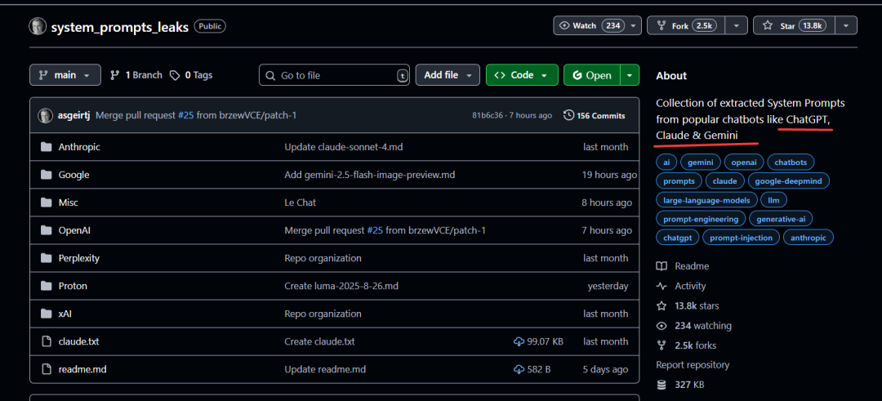Click the Anthropic folder icon

(x=46, y=147)
